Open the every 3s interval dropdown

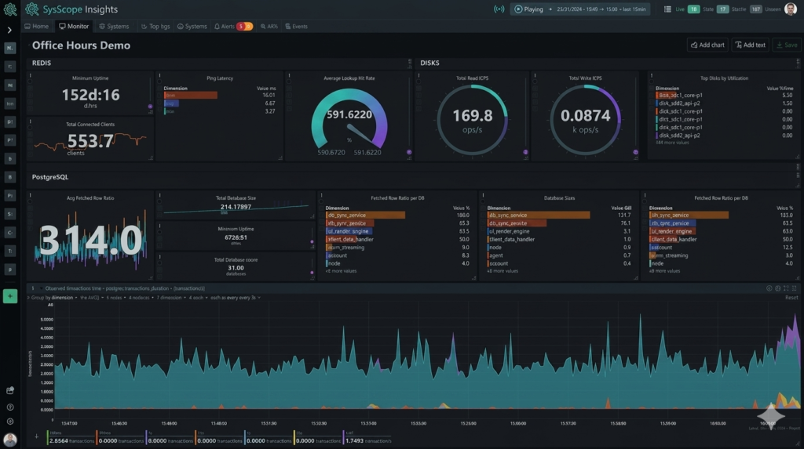236,298
